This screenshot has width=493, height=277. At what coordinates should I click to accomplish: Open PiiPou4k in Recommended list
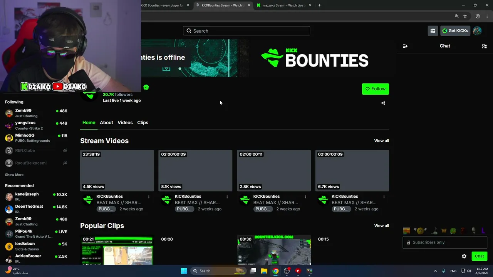pyautogui.click(x=36, y=234)
